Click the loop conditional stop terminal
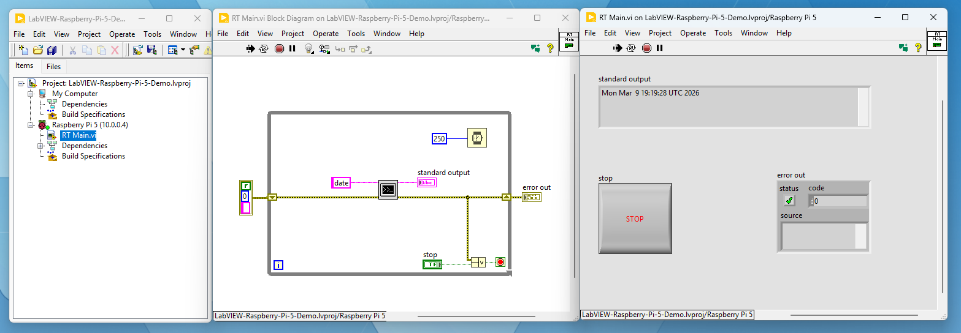 (500, 263)
